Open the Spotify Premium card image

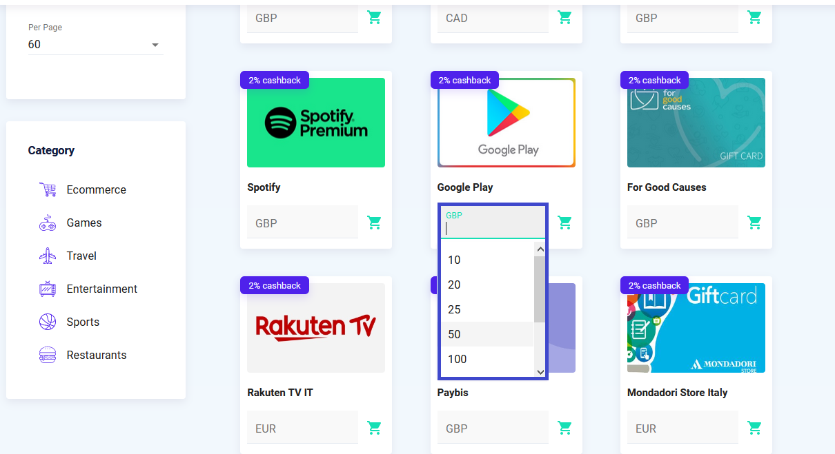(316, 123)
